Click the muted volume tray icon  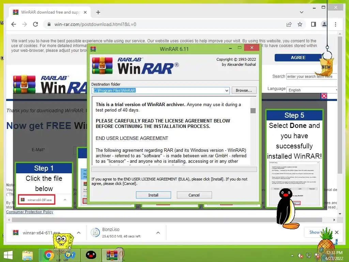[x=301, y=256]
